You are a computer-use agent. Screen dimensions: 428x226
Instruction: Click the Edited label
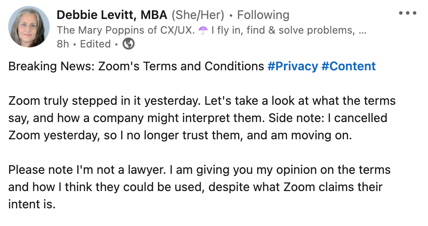point(95,44)
